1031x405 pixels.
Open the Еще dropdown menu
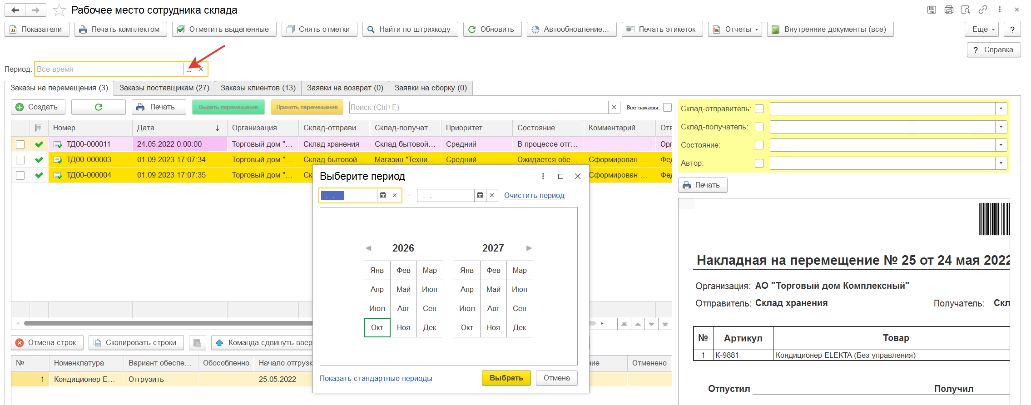tap(982, 30)
